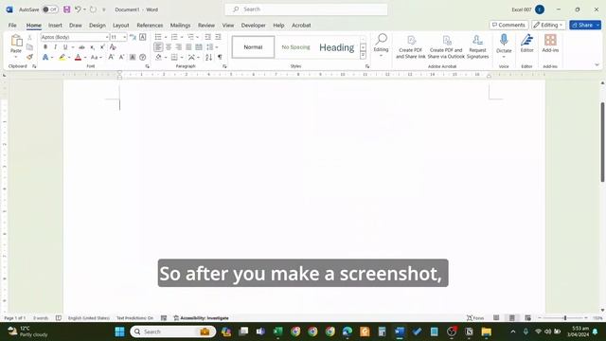The height and width of the screenshot is (341, 606).
Task: Click the Shading paint bucket icon
Action: (158, 57)
